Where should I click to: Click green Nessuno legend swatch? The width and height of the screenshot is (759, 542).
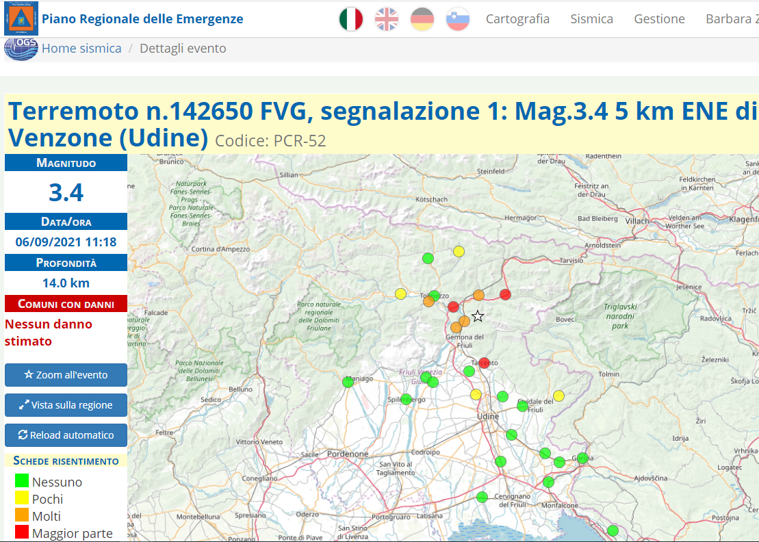click(22, 482)
